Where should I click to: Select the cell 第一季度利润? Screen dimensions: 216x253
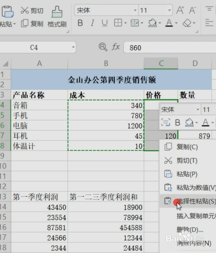pyautogui.click(x=40, y=197)
